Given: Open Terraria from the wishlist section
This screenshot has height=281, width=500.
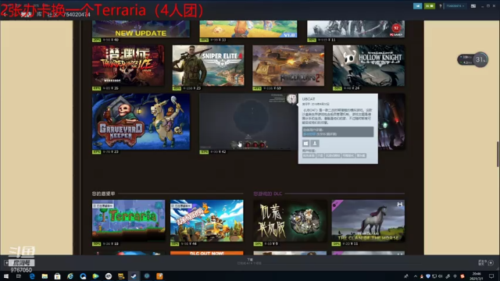Looking at the screenshot, I should click(128, 220).
